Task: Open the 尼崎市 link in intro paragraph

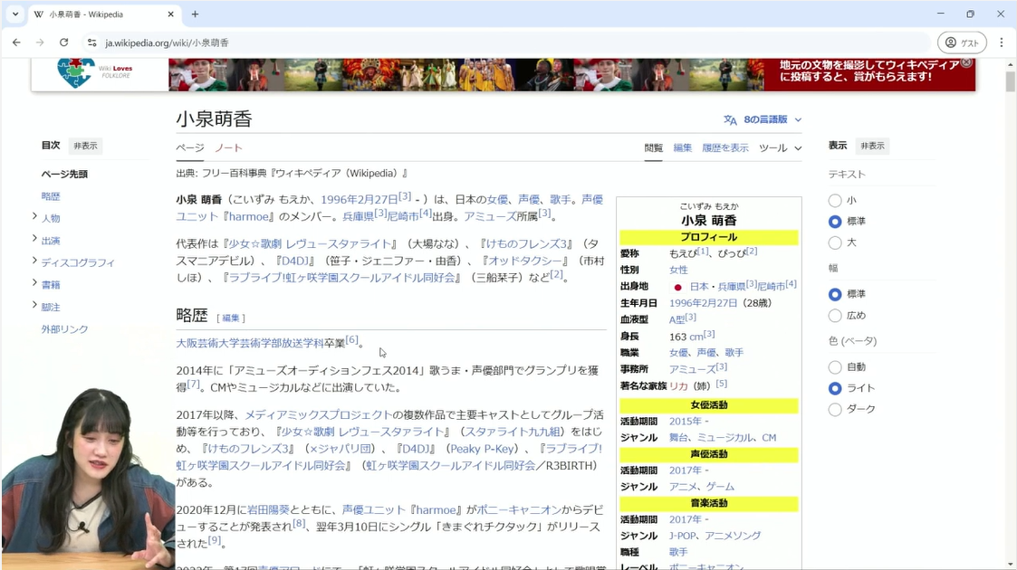Action: 403,216
